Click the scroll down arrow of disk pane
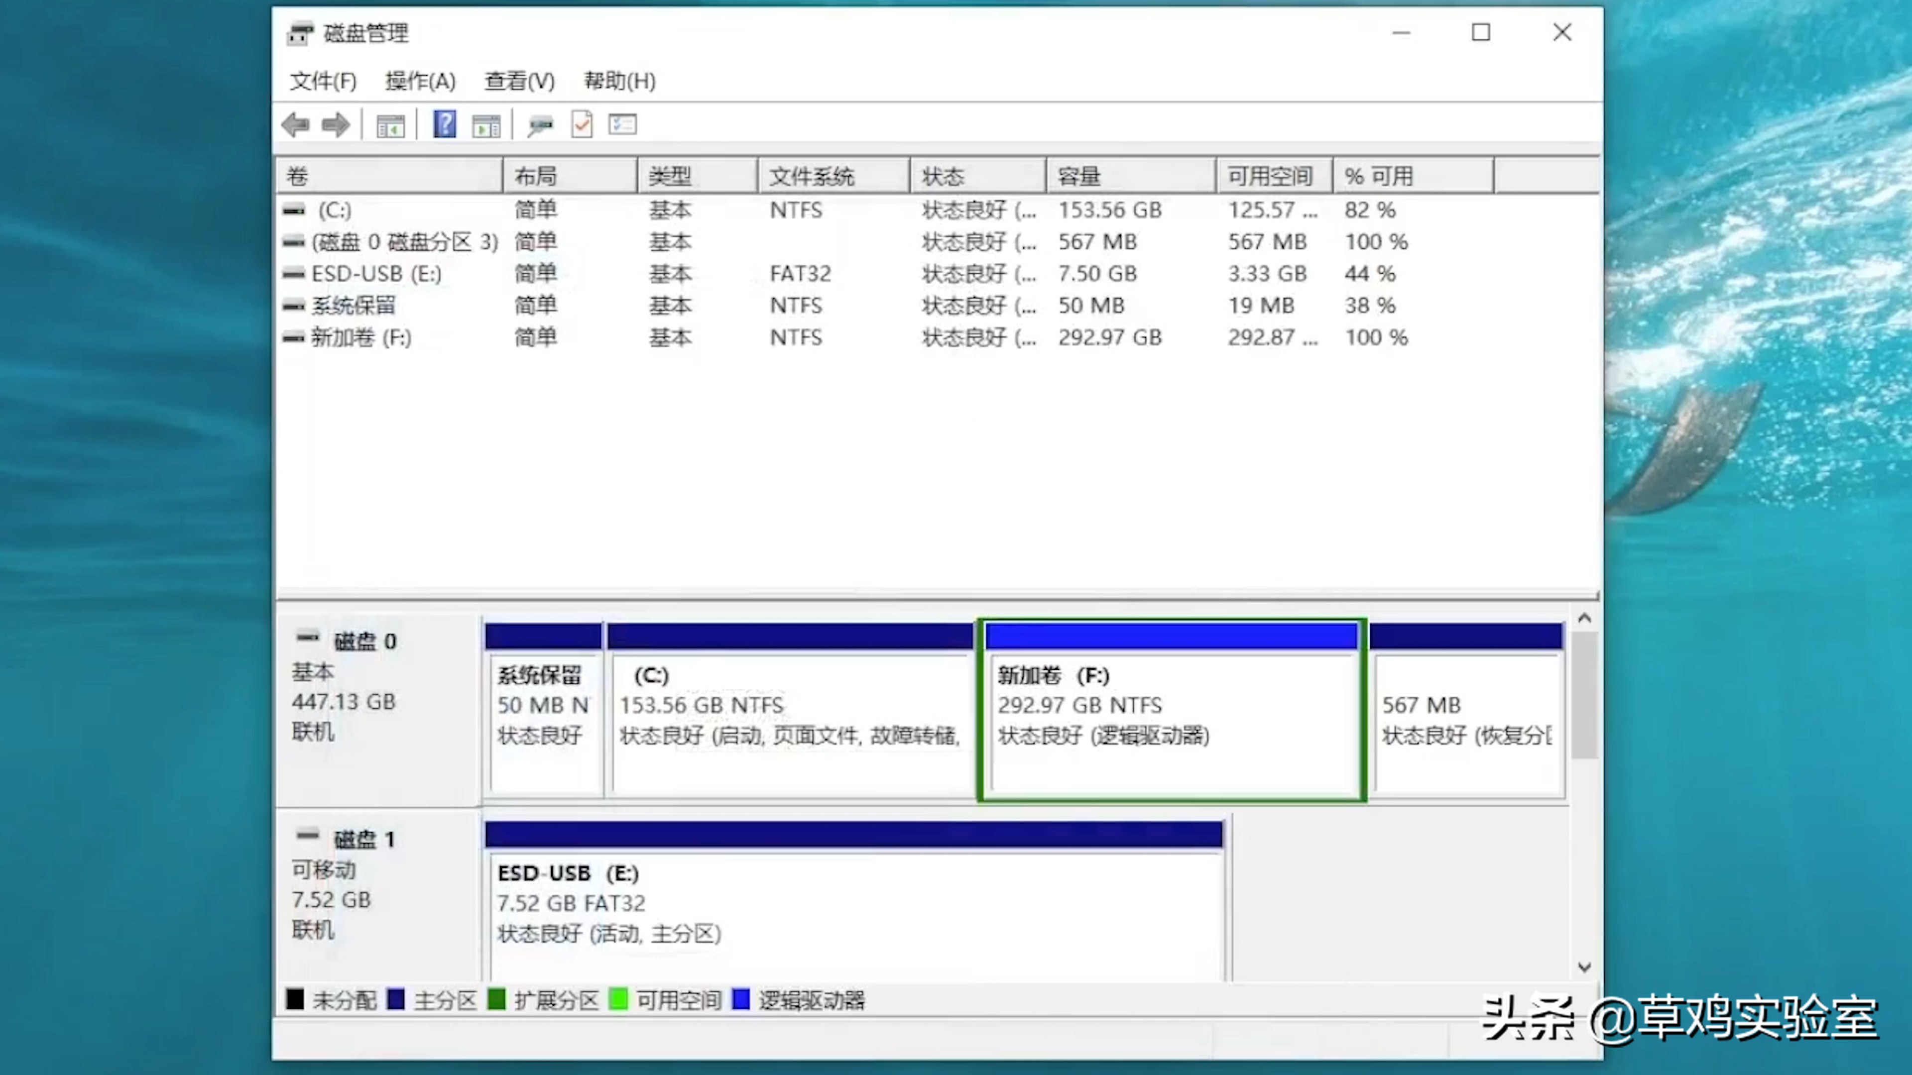The height and width of the screenshot is (1075, 1912). click(x=1585, y=967)
